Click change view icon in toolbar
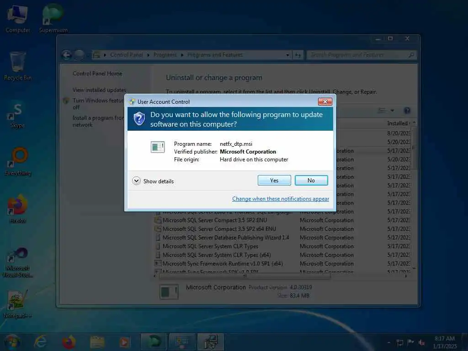The image size is (468, 351). pyautogui.click(x=382, y=111)
